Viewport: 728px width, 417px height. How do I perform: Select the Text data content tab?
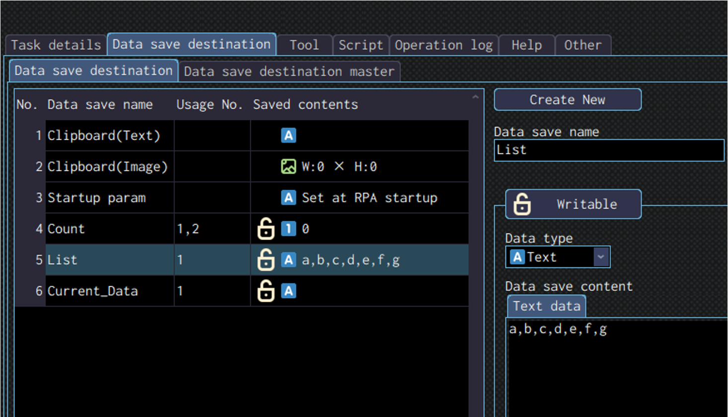coord(546,306)
